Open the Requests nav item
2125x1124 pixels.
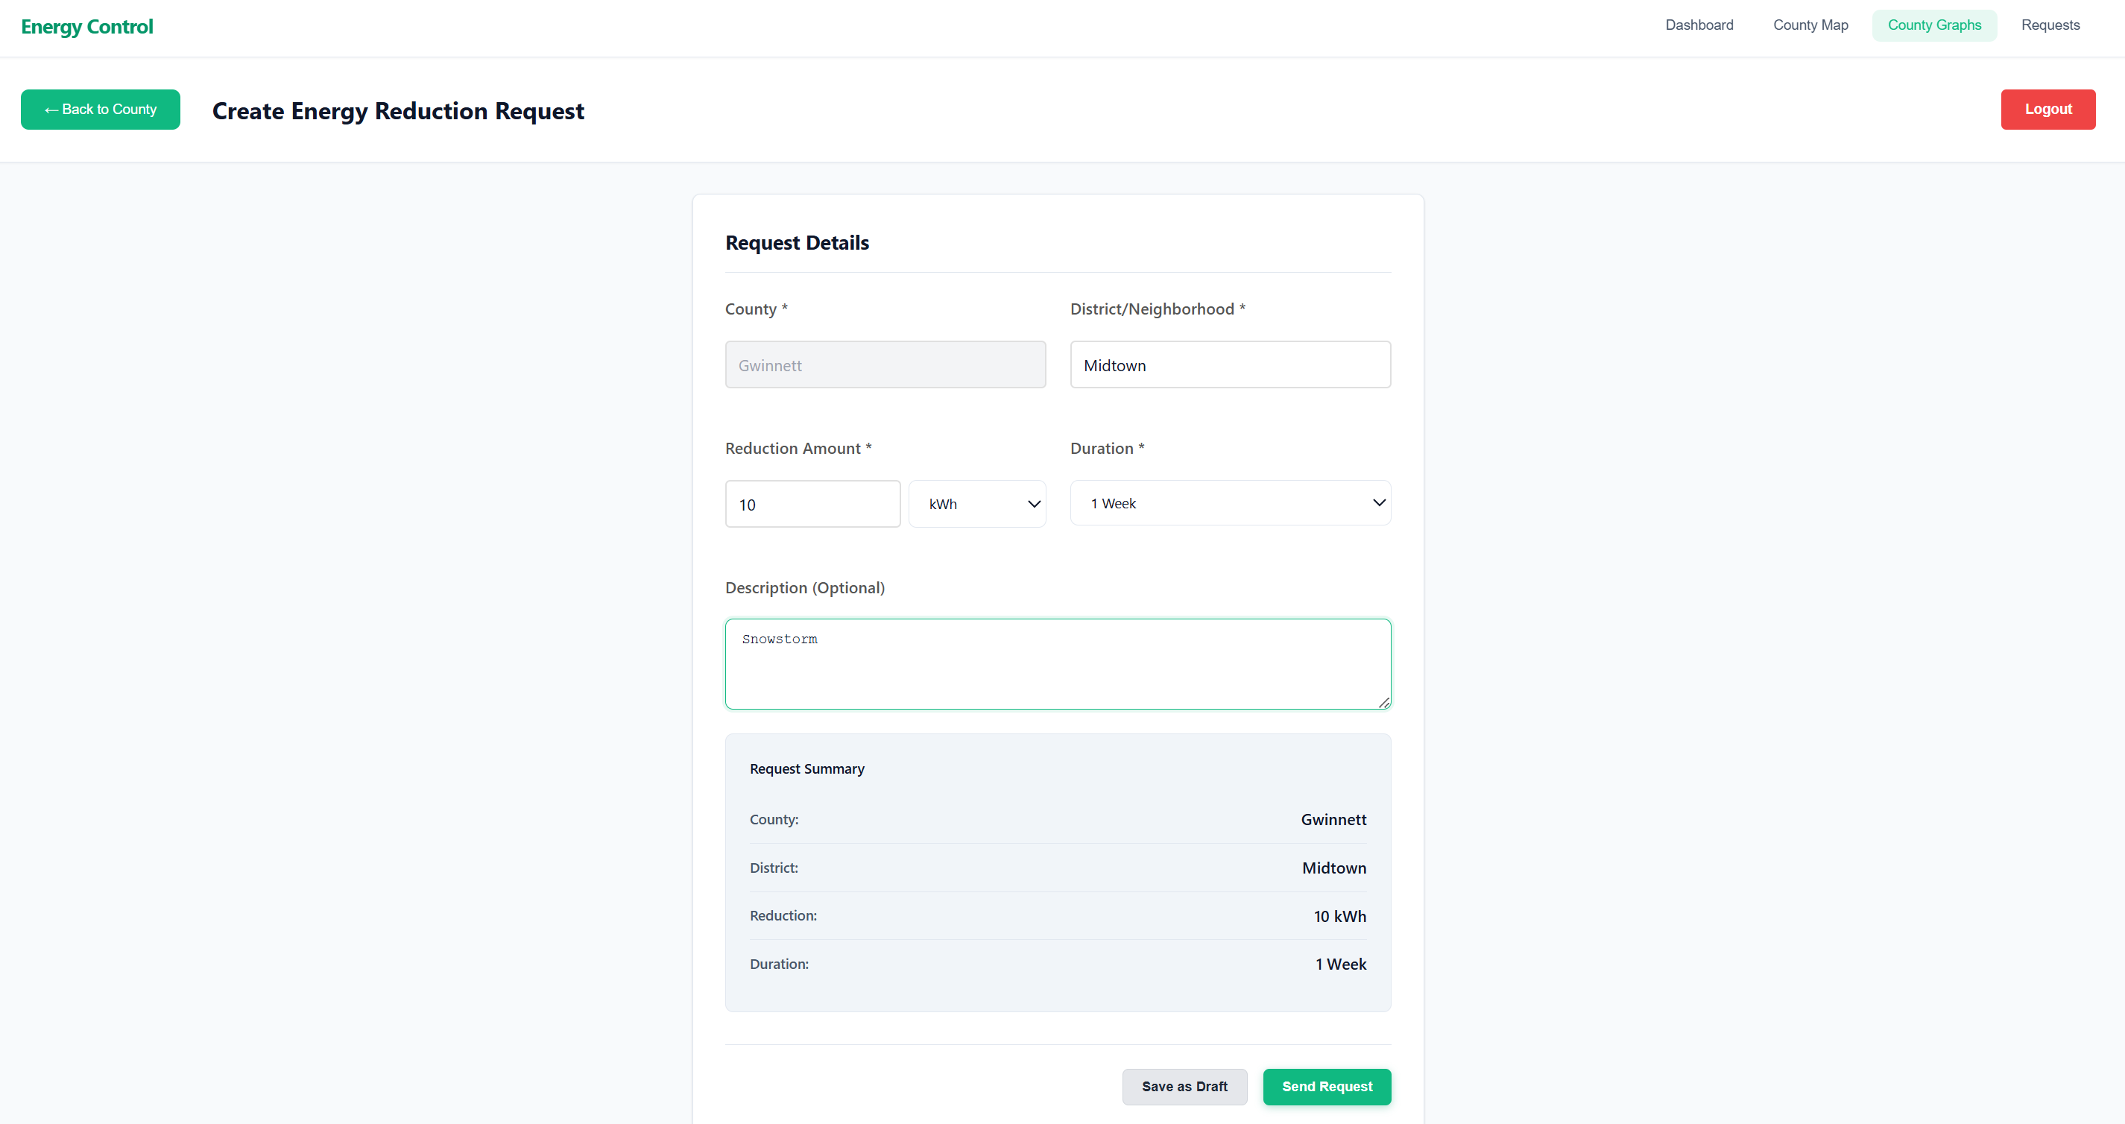[2050, 25]
